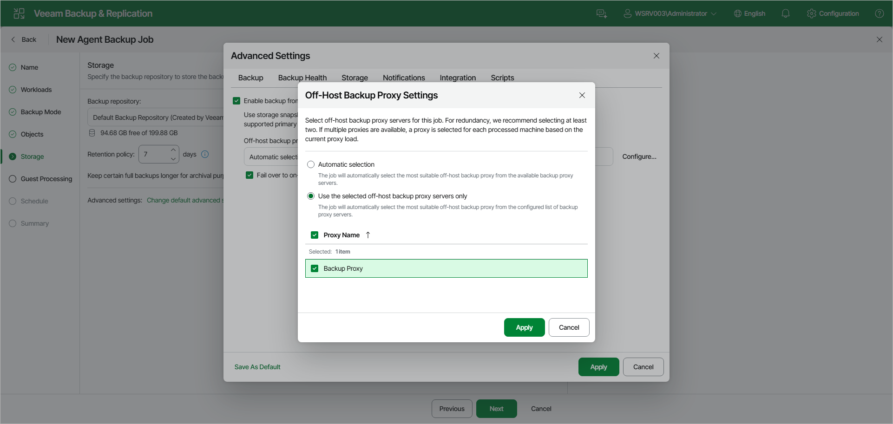Open the remote console icon in header
893x424 pixels.
pyautogui.click(x=602, y=13)
